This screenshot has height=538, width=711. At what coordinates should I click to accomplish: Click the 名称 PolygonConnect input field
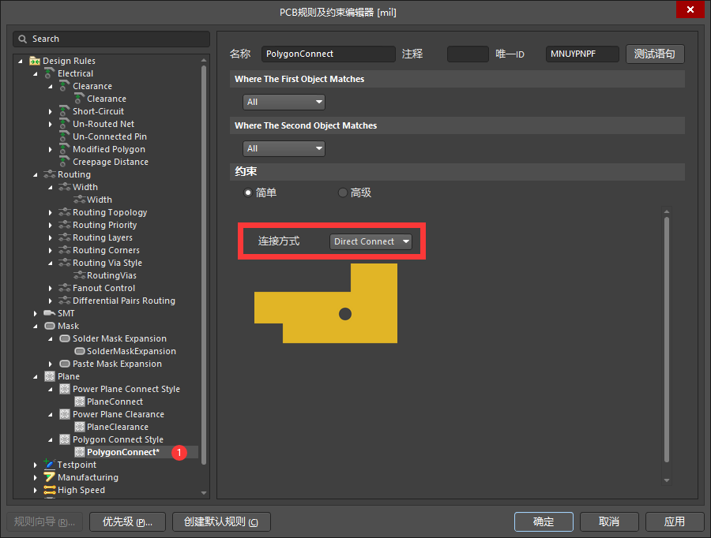pos(329,54)
